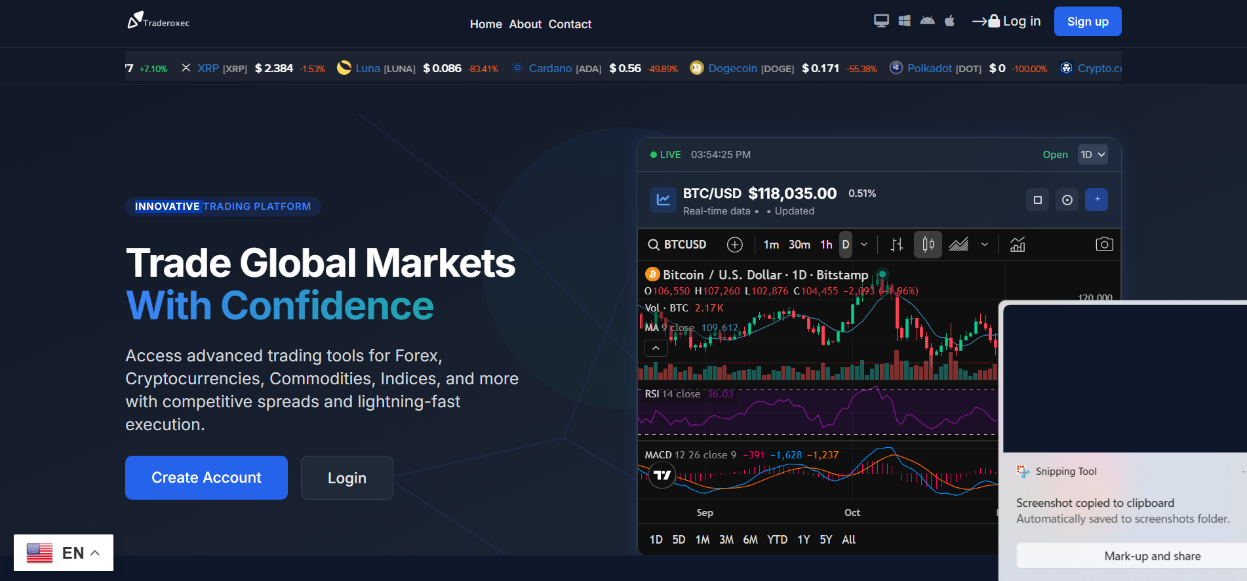Screen dimensions: 1247x581
Task: Click the desktop monitor platform icon
Action: [x=881, y=21]
